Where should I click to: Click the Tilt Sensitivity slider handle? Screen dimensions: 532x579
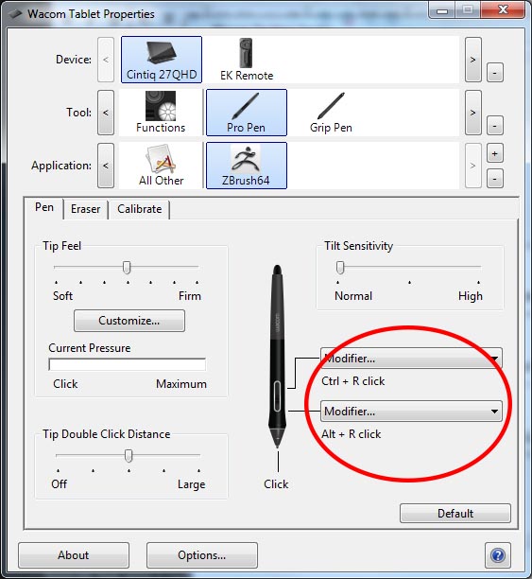click(340, 268)
